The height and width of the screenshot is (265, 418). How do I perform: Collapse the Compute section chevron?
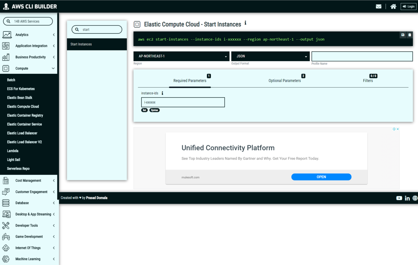[x=53, y=68]
